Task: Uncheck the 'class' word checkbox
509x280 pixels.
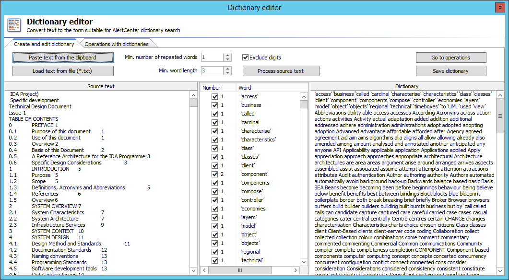Action: pyautogui.click(x=214, y=148)
